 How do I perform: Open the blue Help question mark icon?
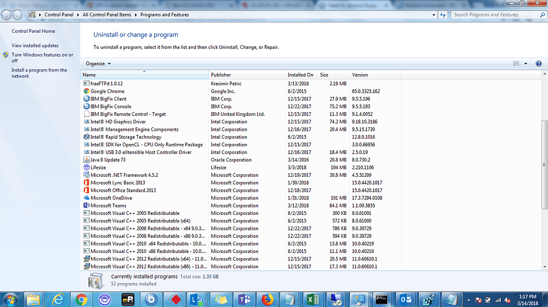click(538, 64)
